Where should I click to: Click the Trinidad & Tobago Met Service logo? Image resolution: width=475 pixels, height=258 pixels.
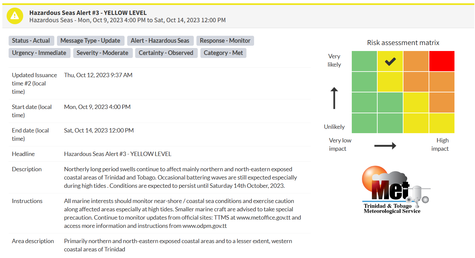tap(396, 190)
